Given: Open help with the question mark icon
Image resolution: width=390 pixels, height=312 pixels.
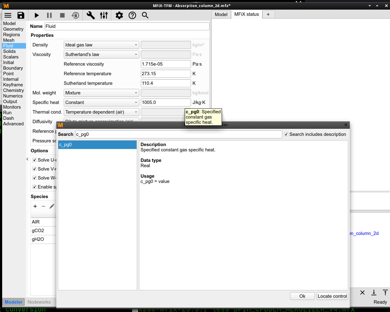Looking at the screenshot, I should coord(132,15).
